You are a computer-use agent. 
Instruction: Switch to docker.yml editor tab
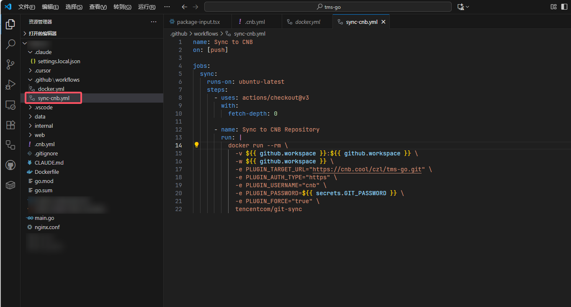(x=307, y=22)
